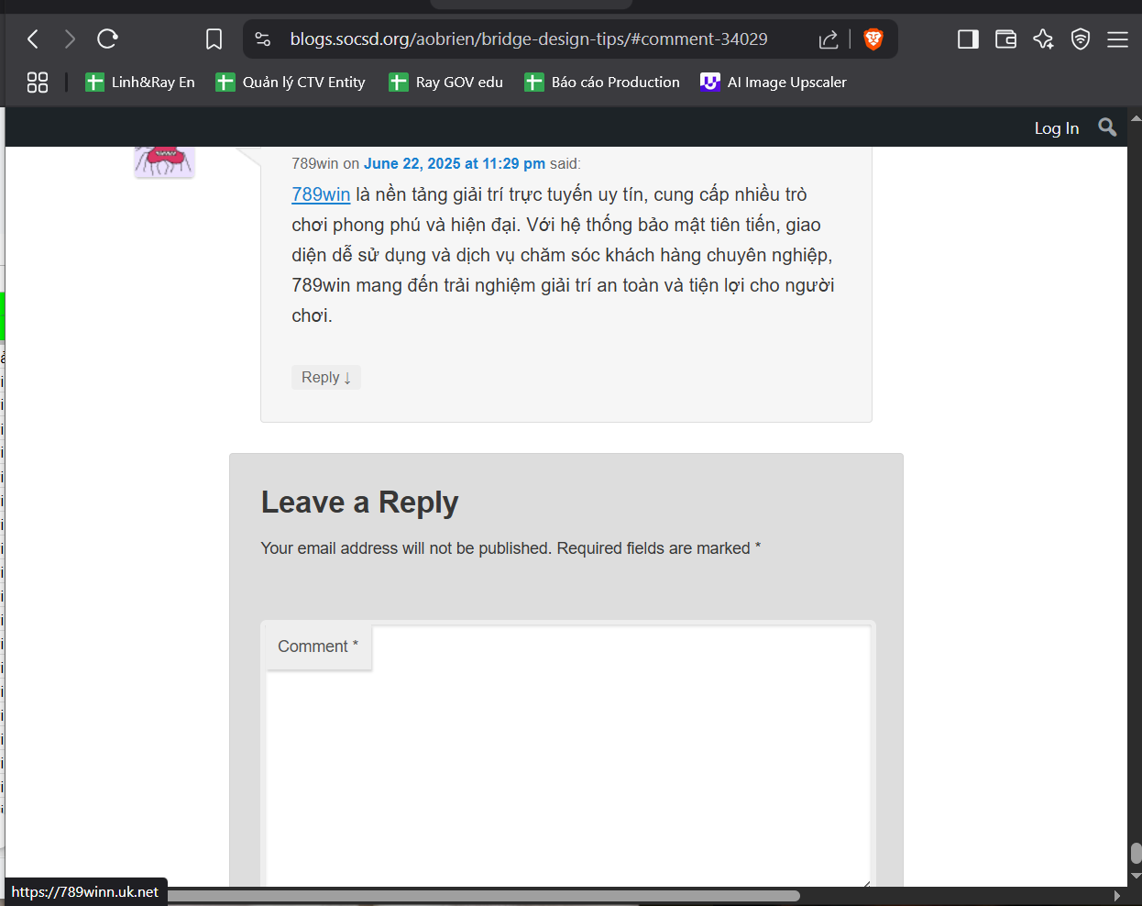Bookmark this page
This screenshot has height=906, width=1142.
click(x=214, y=39)
